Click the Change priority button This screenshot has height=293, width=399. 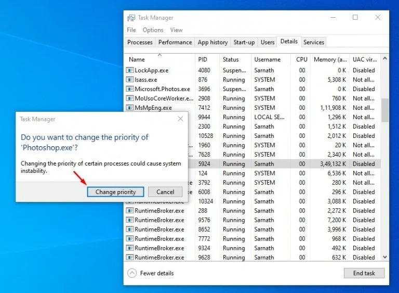pyautogui.click(x=115, y=192)
